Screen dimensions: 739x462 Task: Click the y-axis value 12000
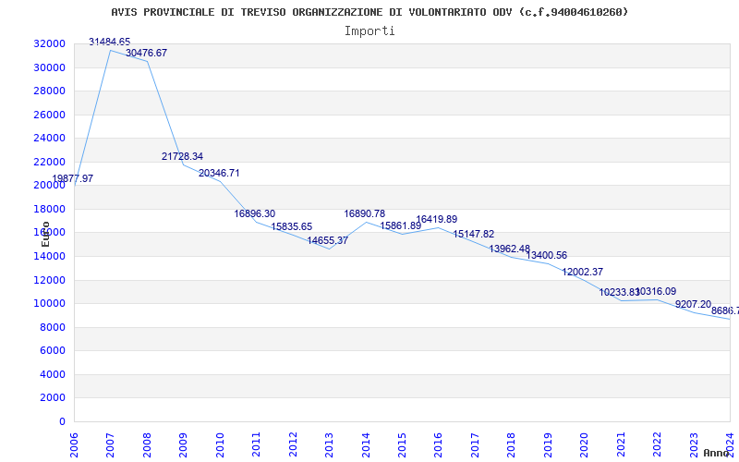pos(50,280)
